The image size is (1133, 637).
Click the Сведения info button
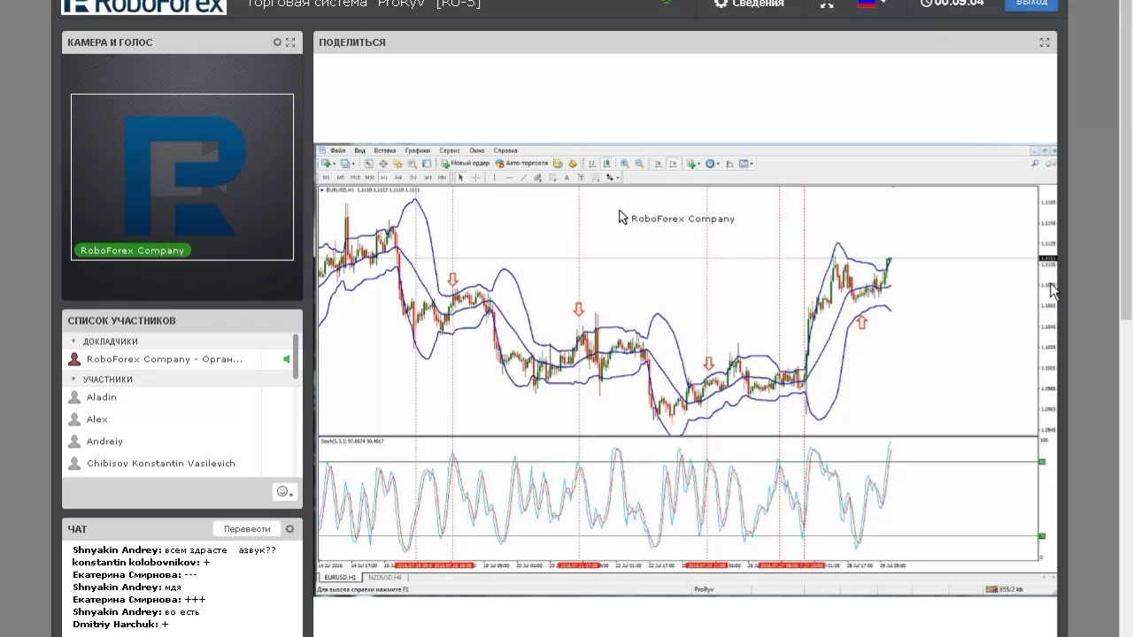(x=749, y=4)
